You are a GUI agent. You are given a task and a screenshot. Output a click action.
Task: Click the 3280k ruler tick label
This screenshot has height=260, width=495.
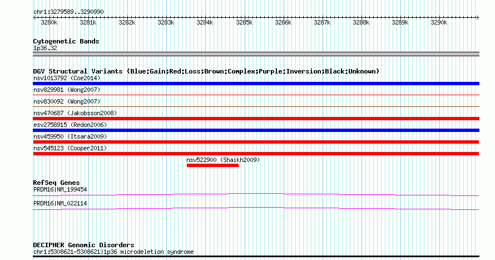[x=49, y=22]
